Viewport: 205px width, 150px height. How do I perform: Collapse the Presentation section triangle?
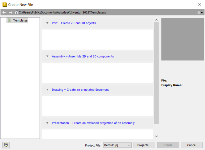pos(47,123)
